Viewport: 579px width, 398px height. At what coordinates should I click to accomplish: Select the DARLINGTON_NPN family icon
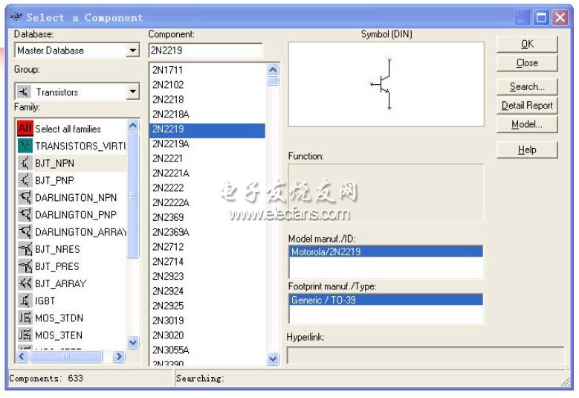(25, 198)
